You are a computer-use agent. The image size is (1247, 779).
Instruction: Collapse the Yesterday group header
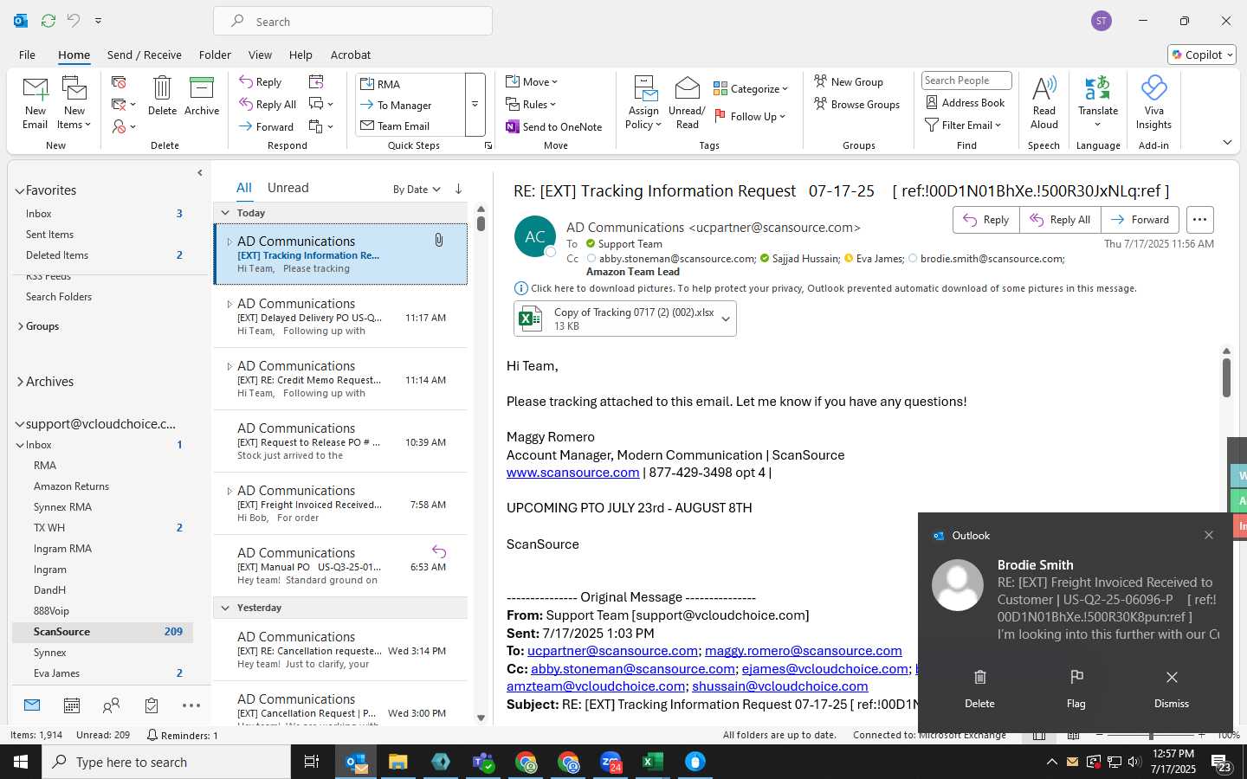[x=225, y=608]
